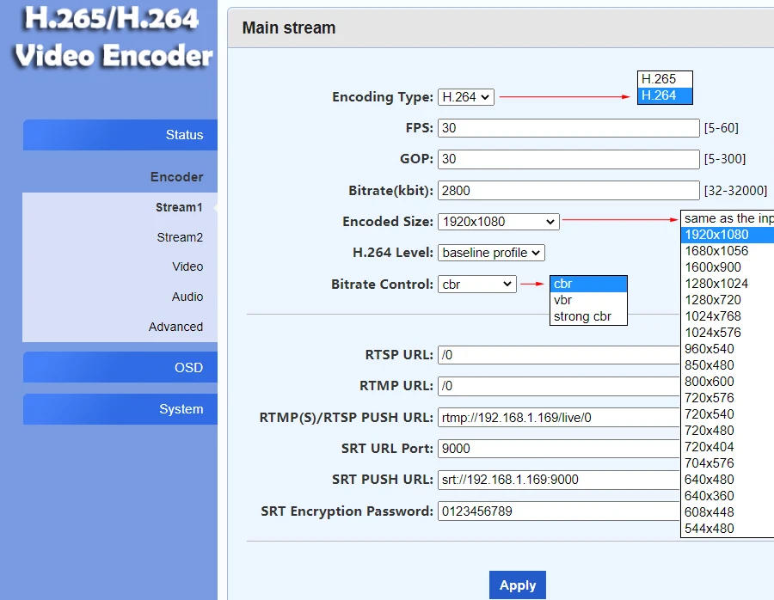Open the OSD menu section
This screenshot has width=774, height=600.
tap(120, 368)
